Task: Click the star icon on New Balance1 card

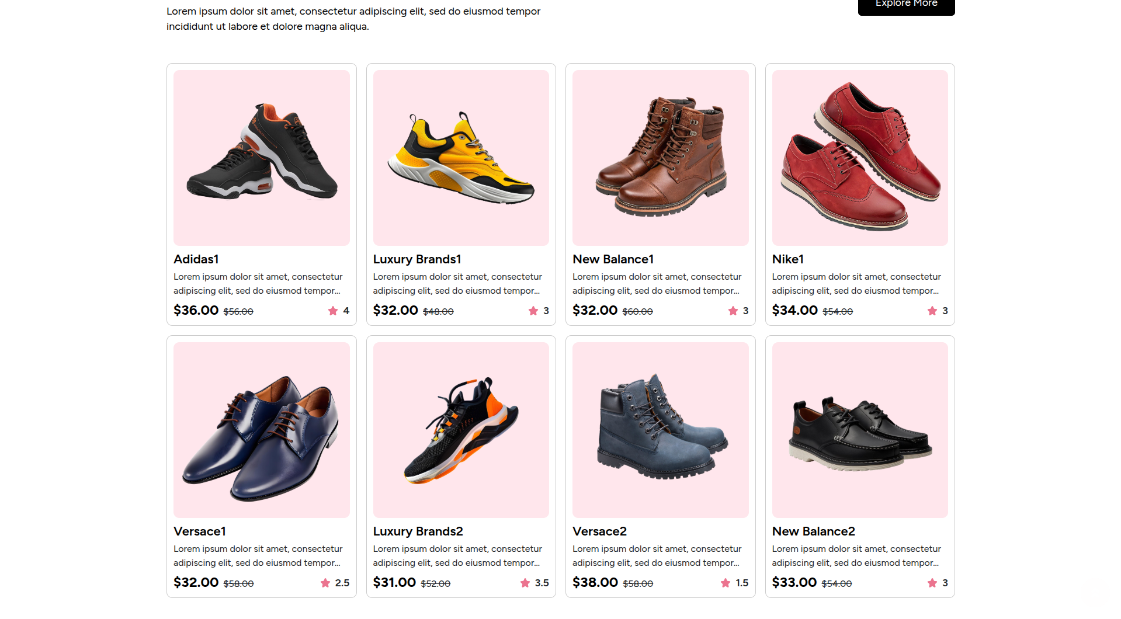Action: [733, 311]
